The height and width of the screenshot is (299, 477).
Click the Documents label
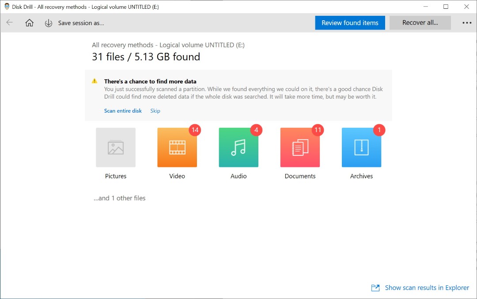tap(300, 176)
